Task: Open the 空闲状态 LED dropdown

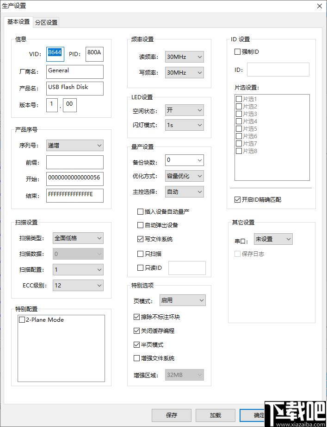Action: [184, 110]
